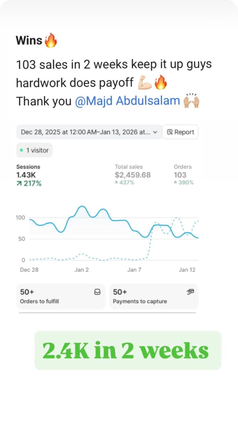The width and height of the screenshot is (238, 423).
Task: Expand the date range dropdown chevron
Action: (x=155, y=132)
